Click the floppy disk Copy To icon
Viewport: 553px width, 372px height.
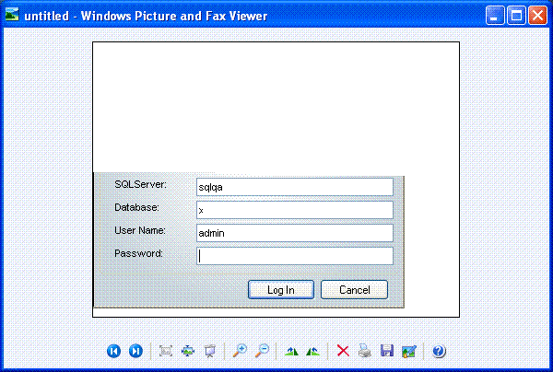tap(387, 351)
